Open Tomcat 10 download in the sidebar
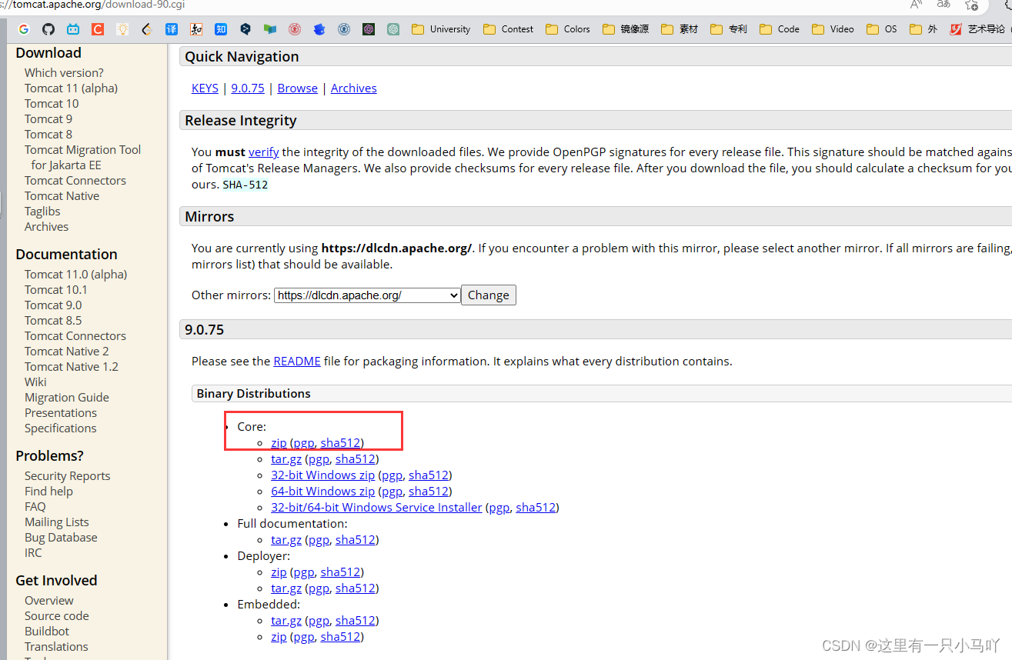 pos(52,104)
